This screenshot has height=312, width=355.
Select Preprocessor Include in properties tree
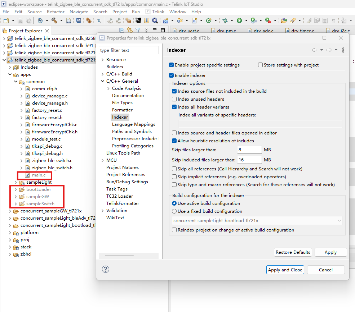pyautogui.click(x=134, y=139)
